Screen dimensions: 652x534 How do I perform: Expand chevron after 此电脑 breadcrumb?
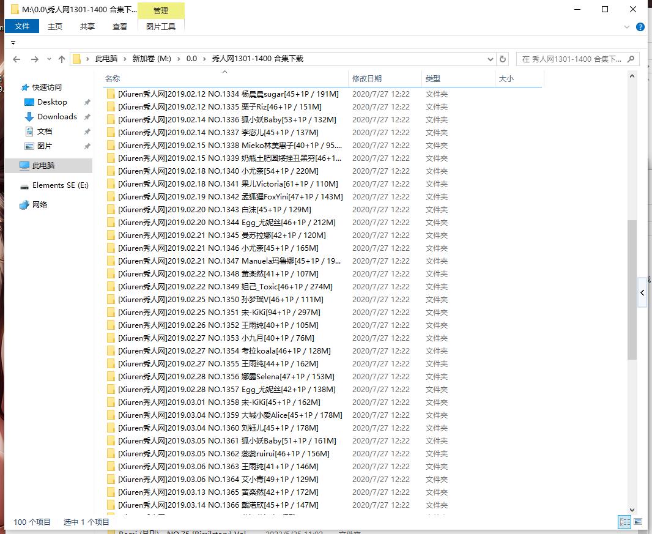point(125,59)
